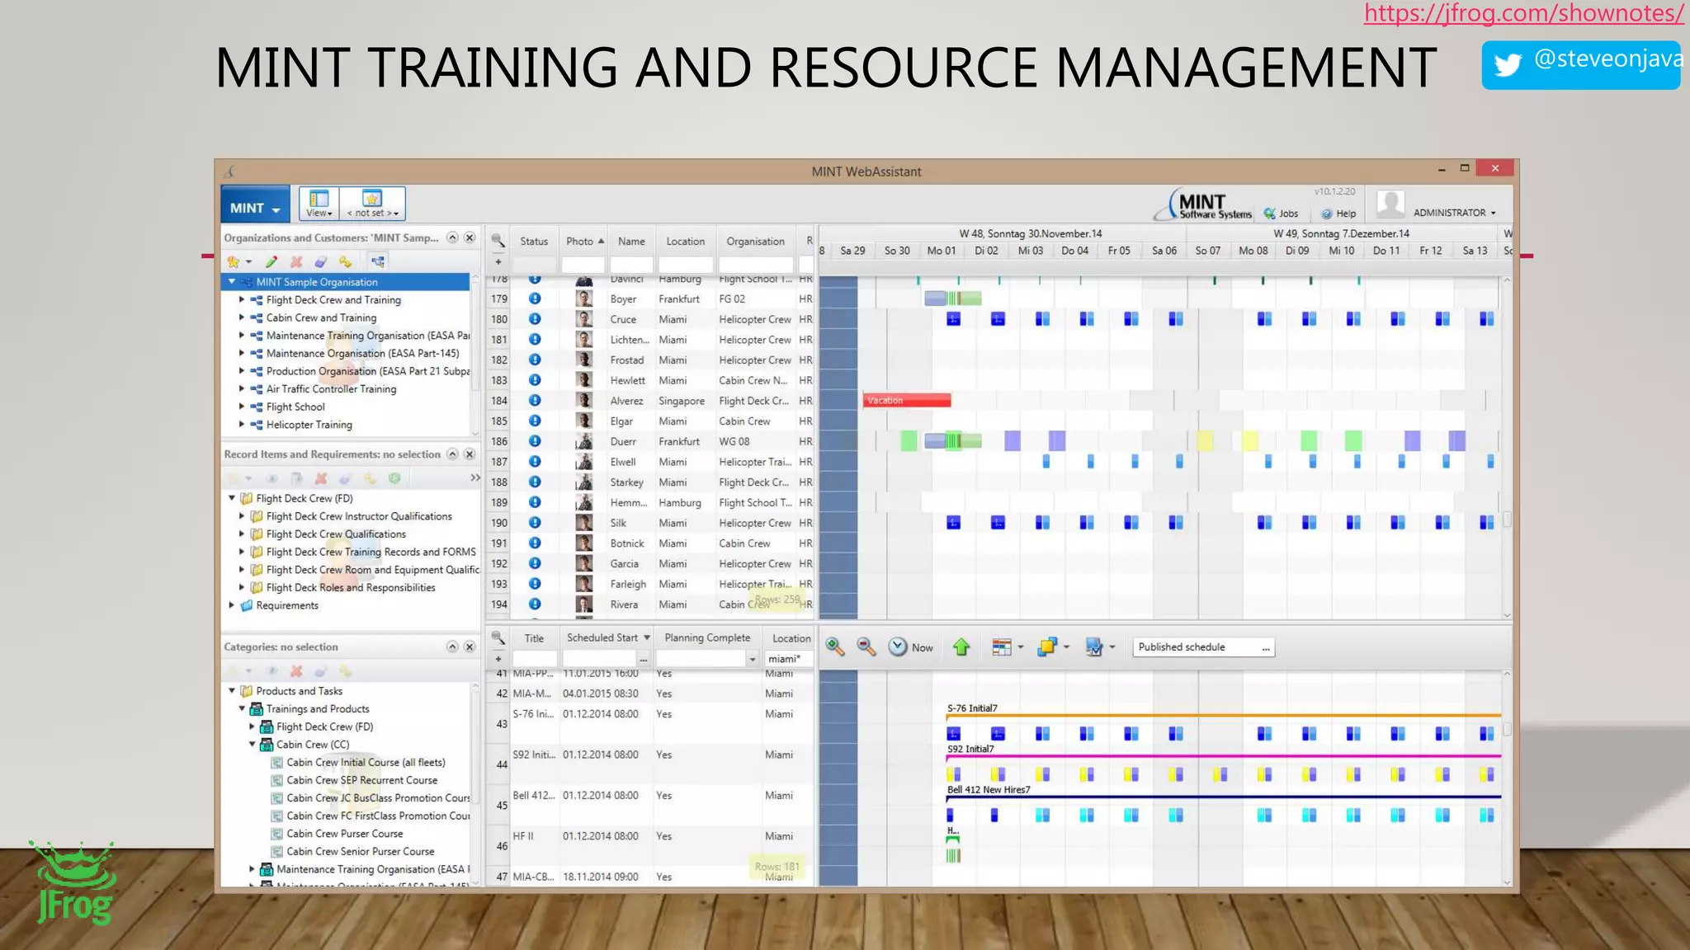The width and height of the screenshot is (1690, 950).
Task: Open the jfrog.com/shownotes link
Action: coord(1523,14)
